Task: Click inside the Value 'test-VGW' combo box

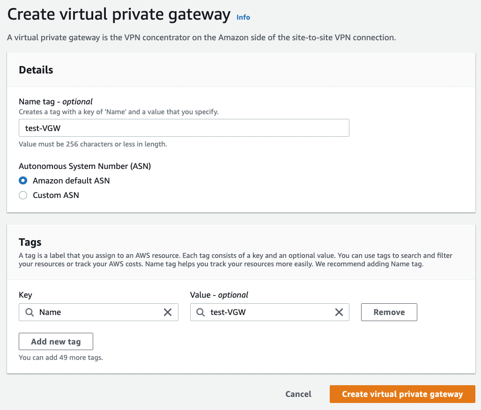Action: 270,312
